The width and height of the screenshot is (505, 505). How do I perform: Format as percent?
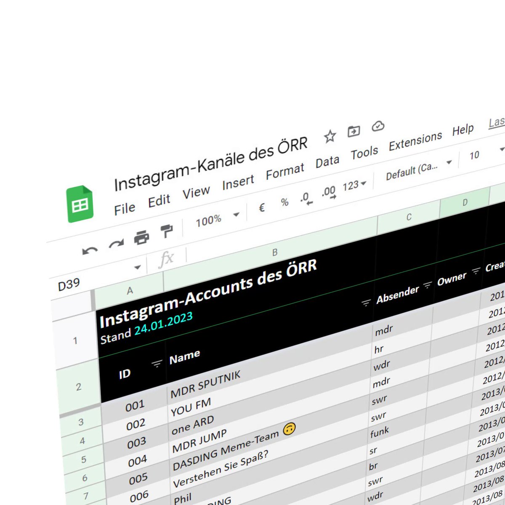click(284, 202)
